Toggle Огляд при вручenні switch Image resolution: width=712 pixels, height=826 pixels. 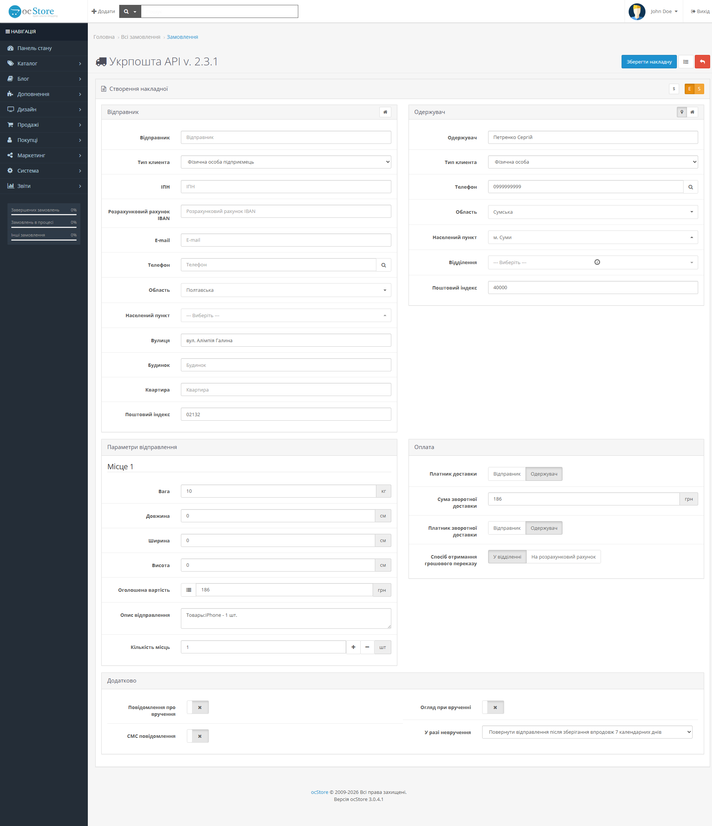click(493, 707)
